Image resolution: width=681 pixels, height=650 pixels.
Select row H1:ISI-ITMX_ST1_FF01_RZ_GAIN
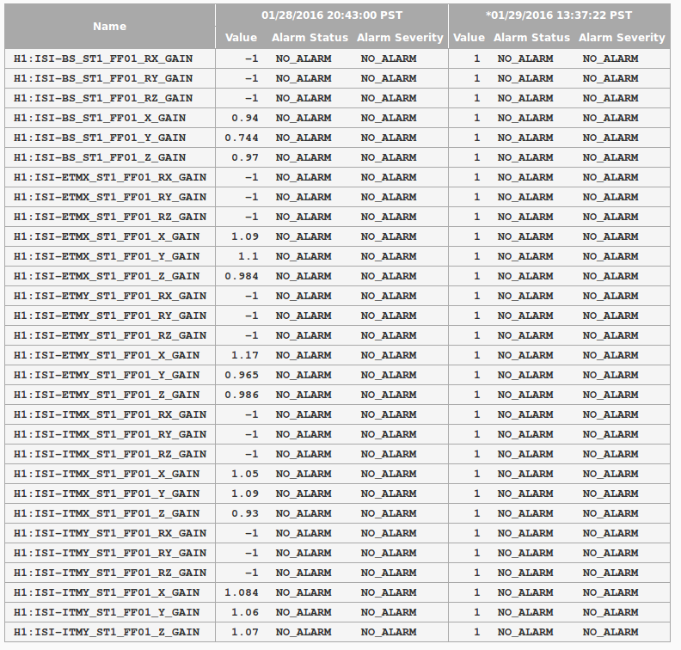pos(337,454)
